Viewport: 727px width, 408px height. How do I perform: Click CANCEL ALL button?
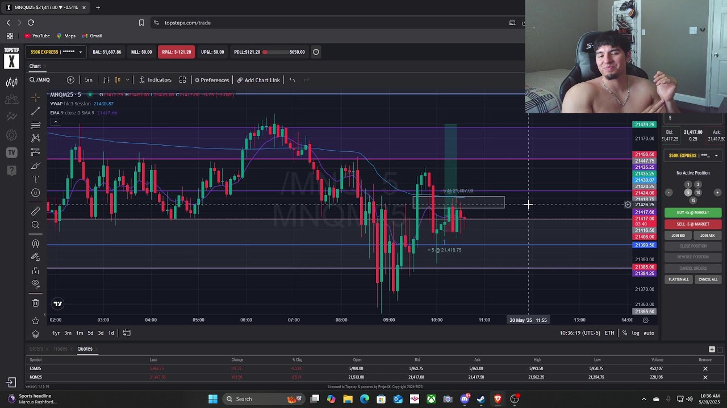708,279
